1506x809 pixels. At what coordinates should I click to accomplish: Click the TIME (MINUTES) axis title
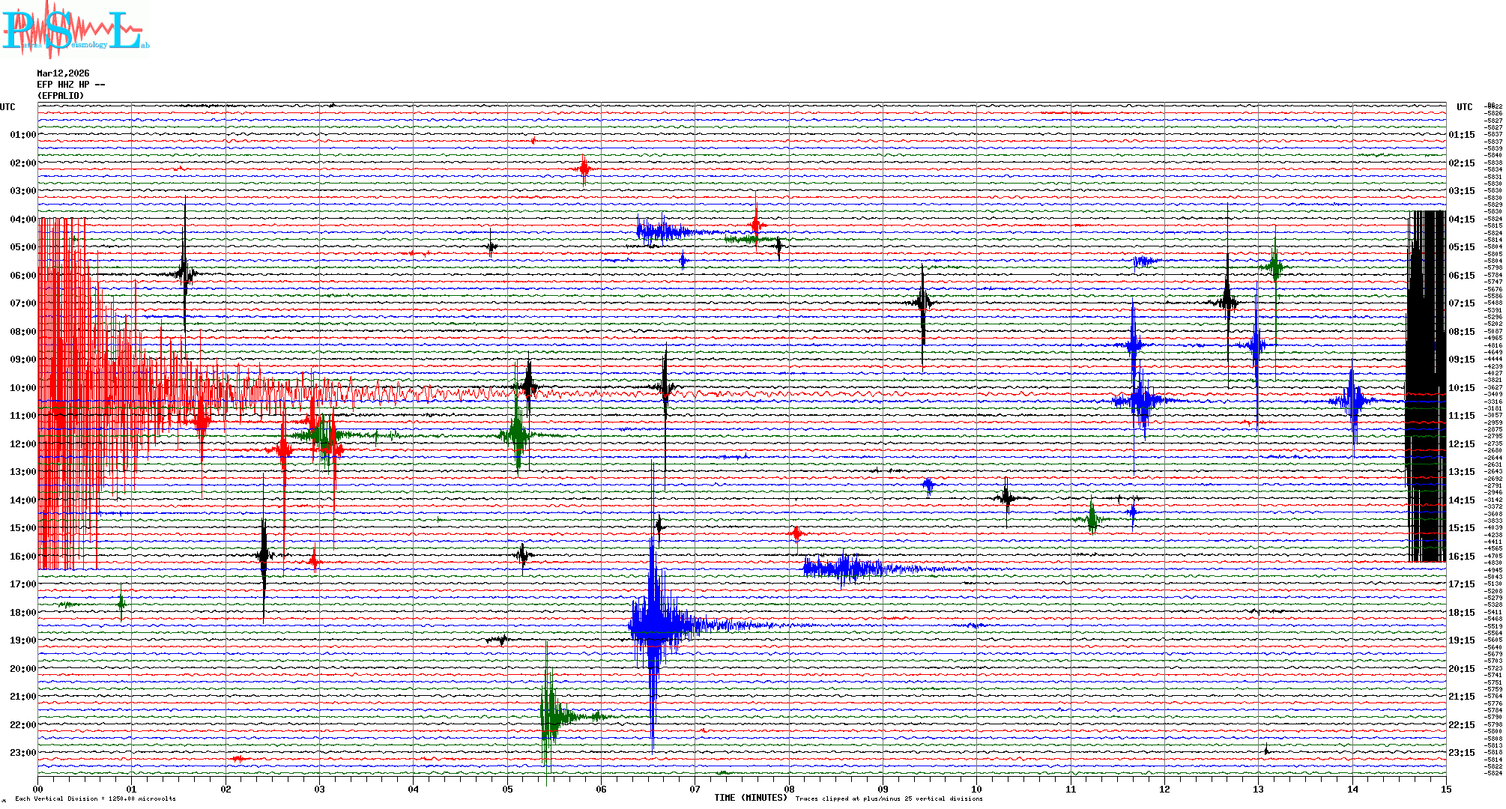pyautogui.click(x=750, y=798)
